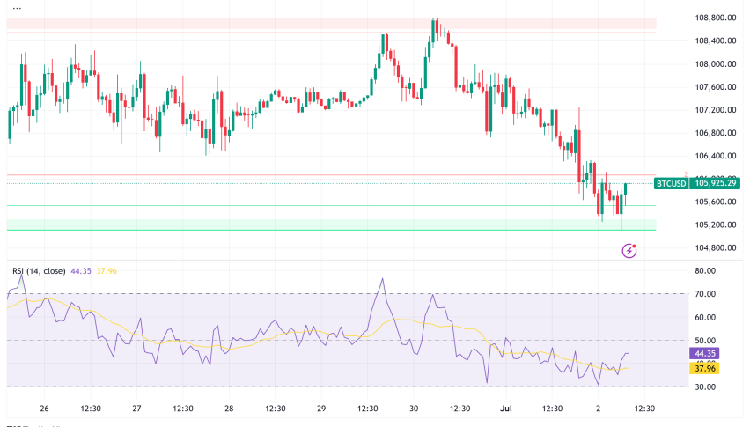Click the 60.00 RSI axis label
Viewport: 750px width, 427px height.
pyautogui.click(x=705, y=317)
